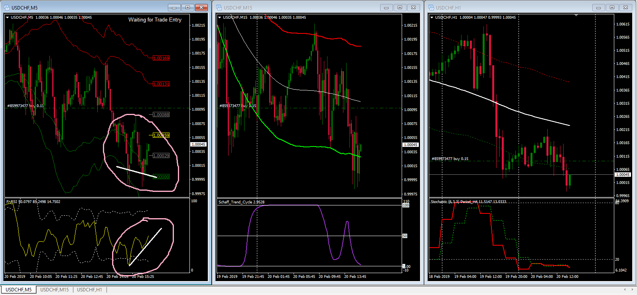Click the '18 Feb 2019' date on H1 axis
The width and height of the screenshot is (637, 295).
coord(439,277)
